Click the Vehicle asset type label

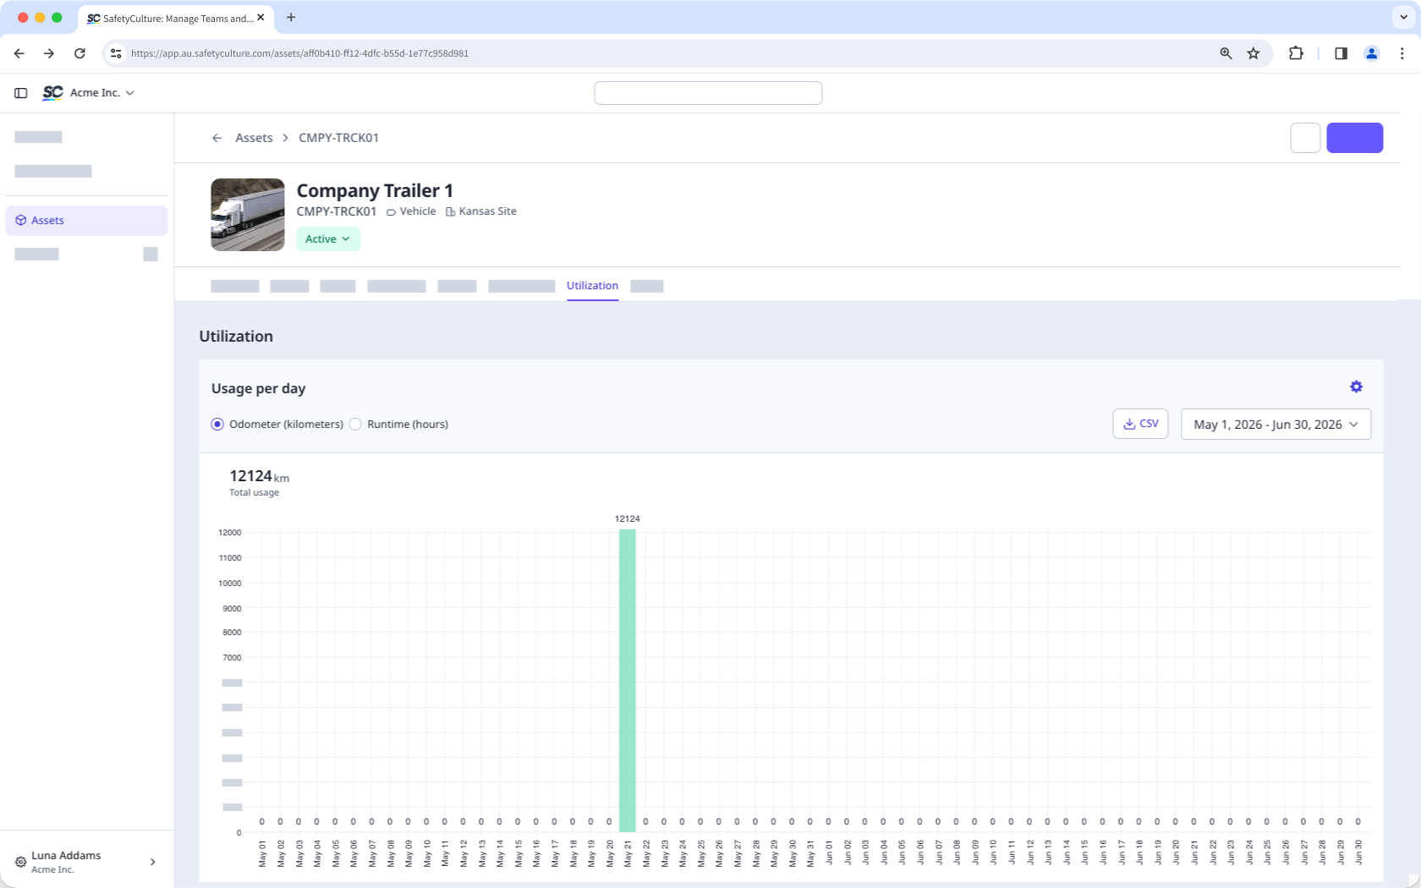point(411,211)
